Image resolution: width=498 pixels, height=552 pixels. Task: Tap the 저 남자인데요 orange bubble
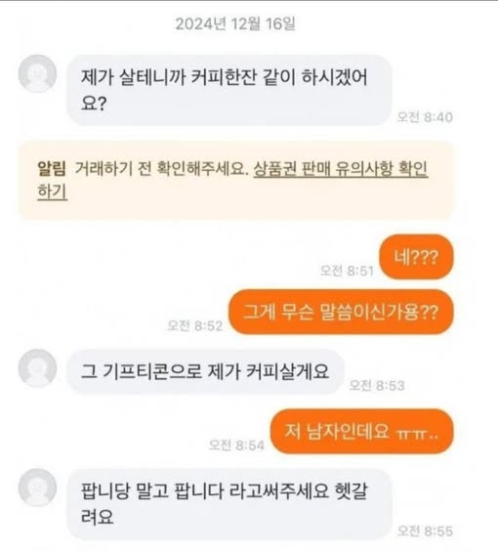(x=361, y=431)
